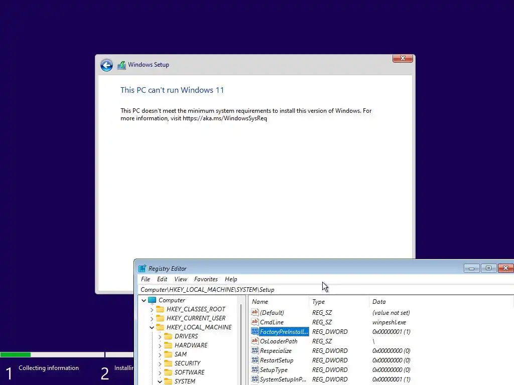Click the DWORD icon beside SystemSetupInP...
This screenshot has height=385, width=514.
tap(254, 379)
